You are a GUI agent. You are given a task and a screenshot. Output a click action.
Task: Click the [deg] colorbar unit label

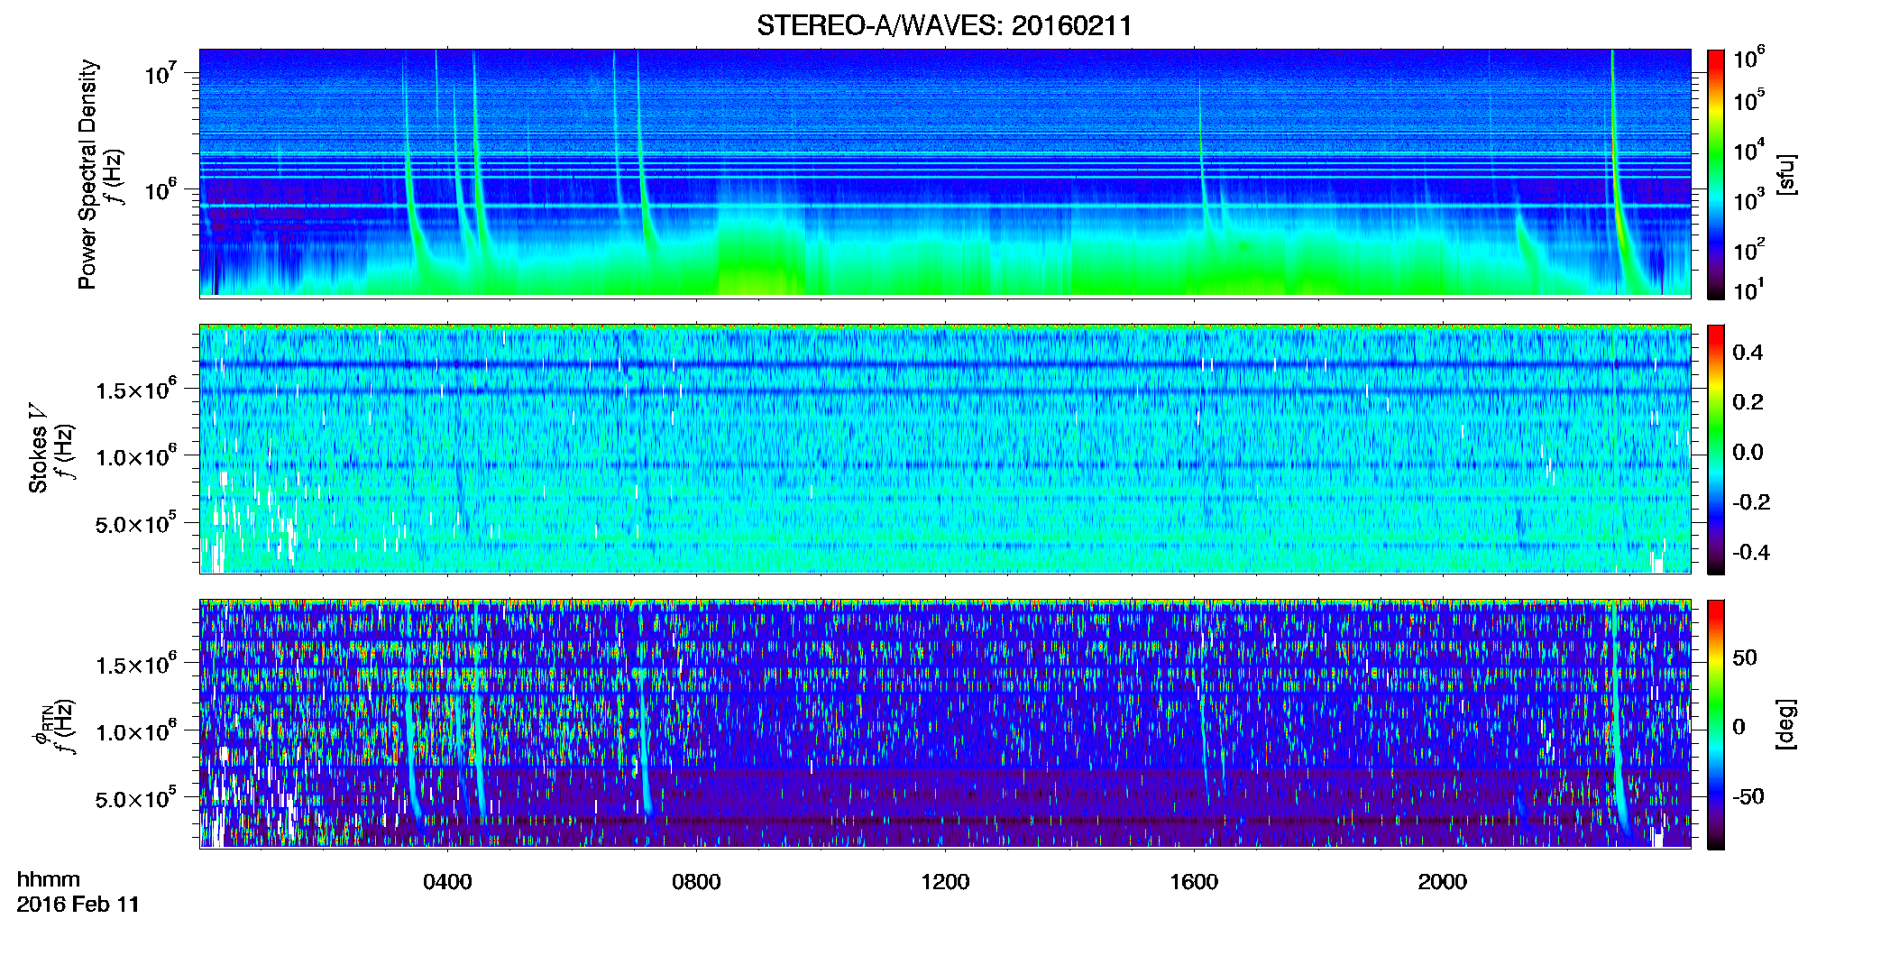coord(1786,724)
